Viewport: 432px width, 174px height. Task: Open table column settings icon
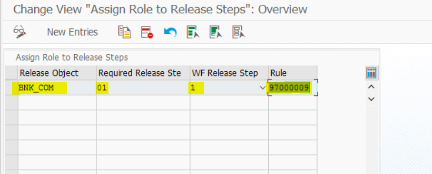[372, 73]
